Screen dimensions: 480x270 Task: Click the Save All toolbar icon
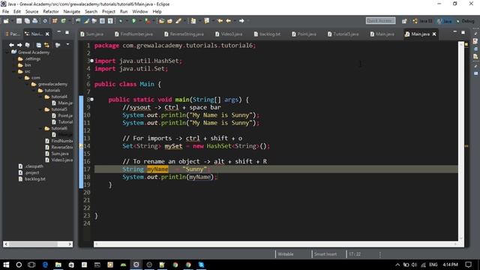pos(27,21)
